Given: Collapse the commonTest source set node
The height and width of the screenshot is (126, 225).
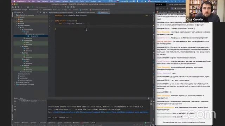Looking at the screenshot, I should click(x=20, y=40).
